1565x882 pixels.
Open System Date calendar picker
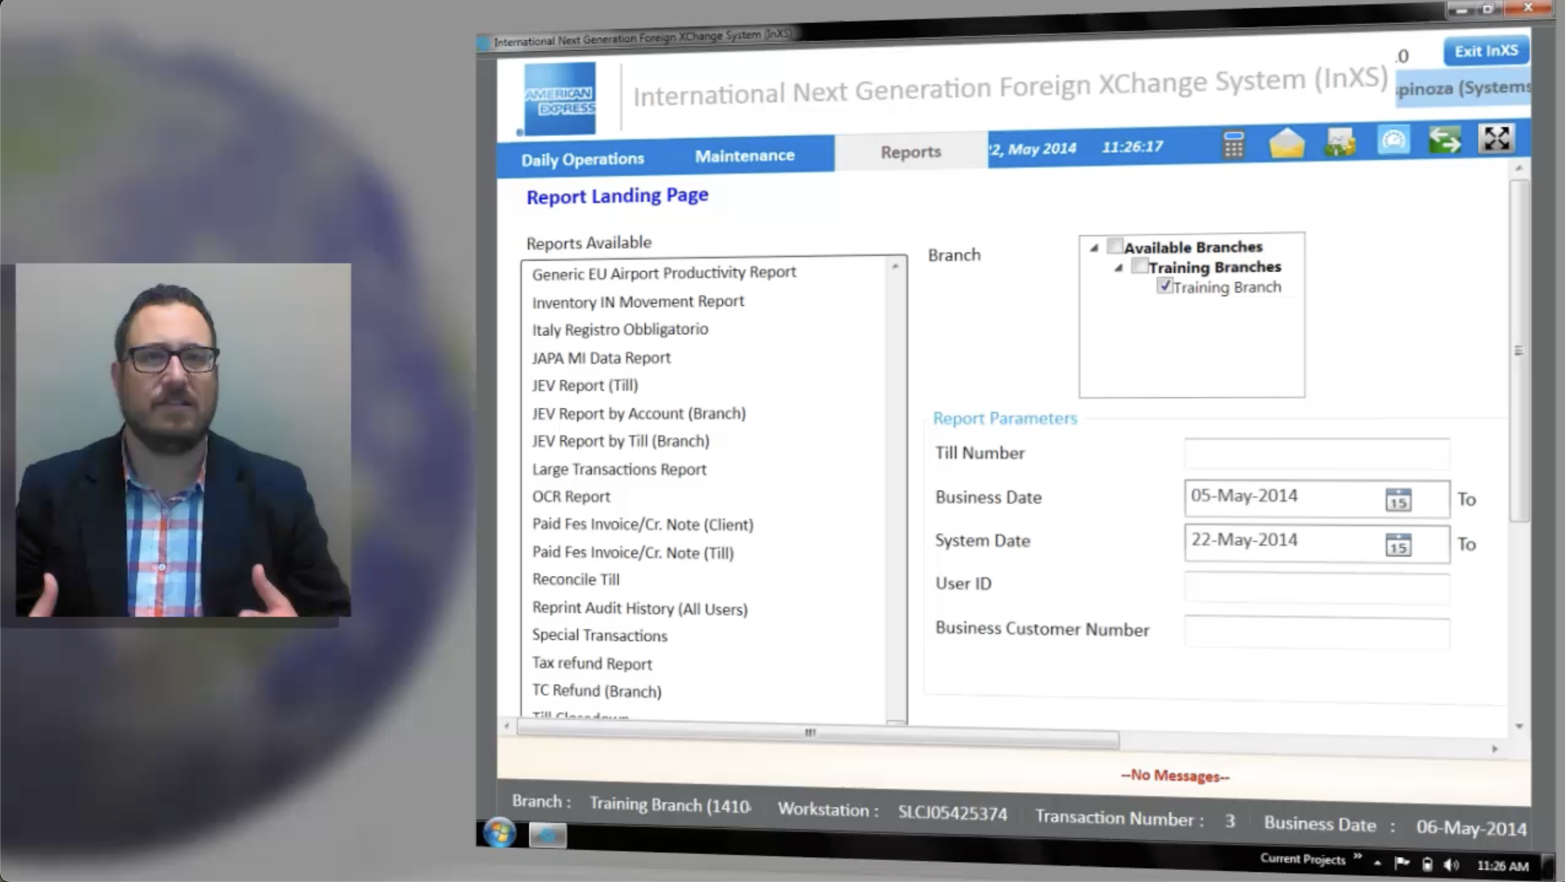tap(1398, 545)
